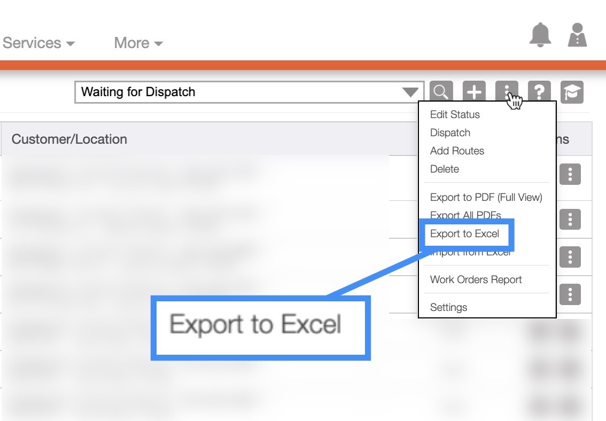Click the graduation cap training icon
The width and height of the screenshot is (606, 421).
[x=572, y=92]
